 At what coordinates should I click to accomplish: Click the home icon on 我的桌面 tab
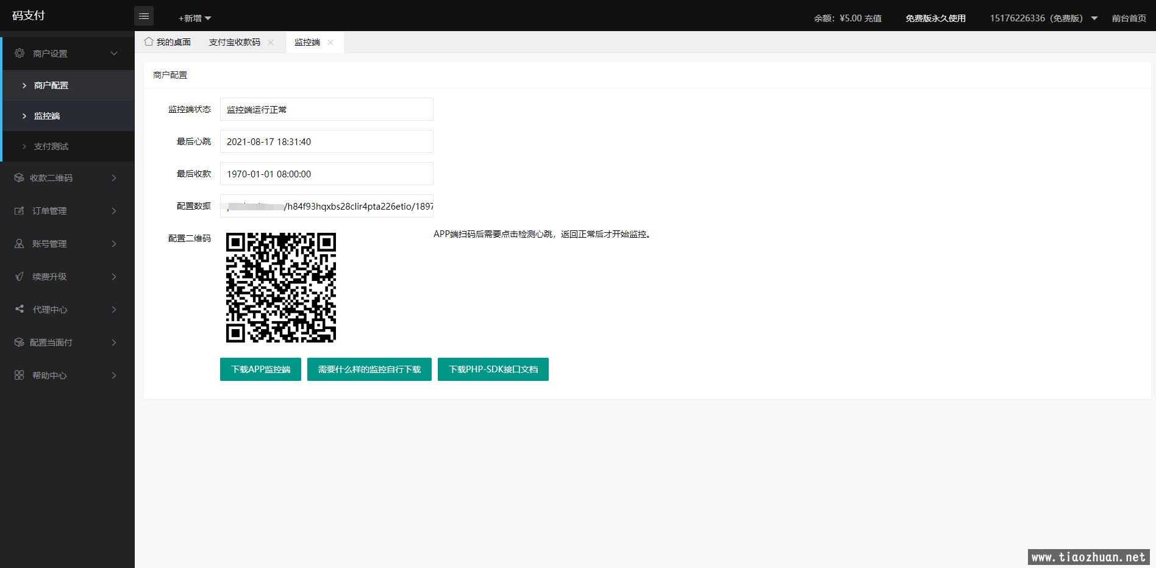coord(149,41)
